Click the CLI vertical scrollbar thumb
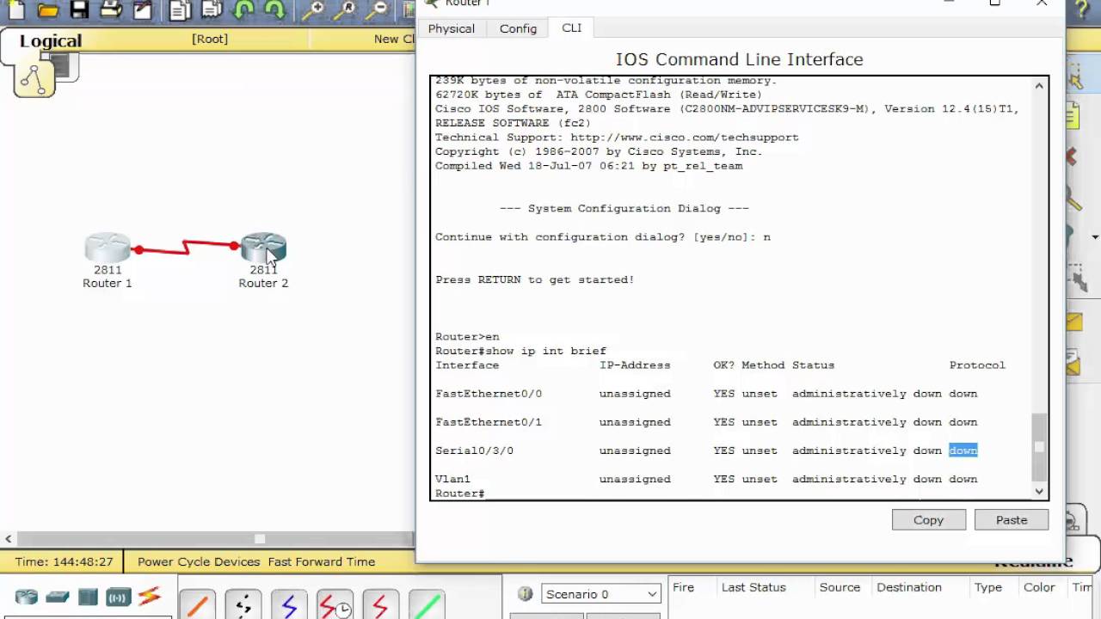The width and height of the screenshot is (1101, 619). (1039, 447)
